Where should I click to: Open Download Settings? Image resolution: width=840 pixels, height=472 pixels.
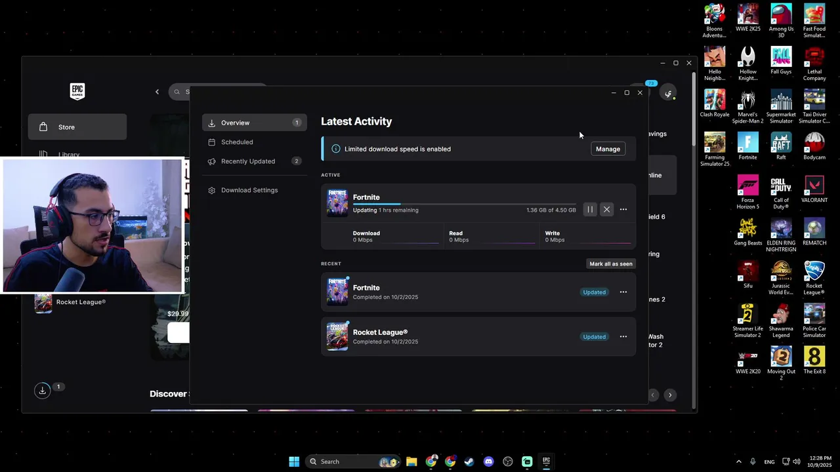point(255,190)
